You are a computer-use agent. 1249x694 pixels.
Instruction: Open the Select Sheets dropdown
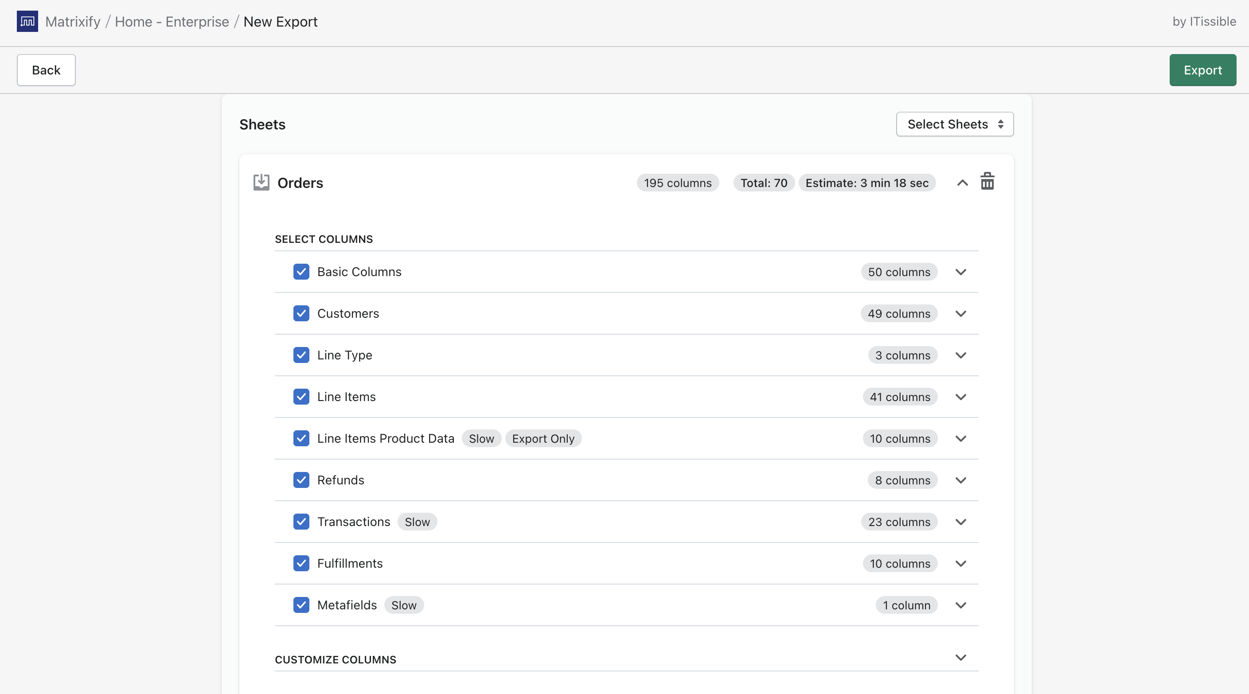point(954,124)
